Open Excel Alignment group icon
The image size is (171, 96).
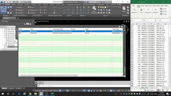(148, 10)
